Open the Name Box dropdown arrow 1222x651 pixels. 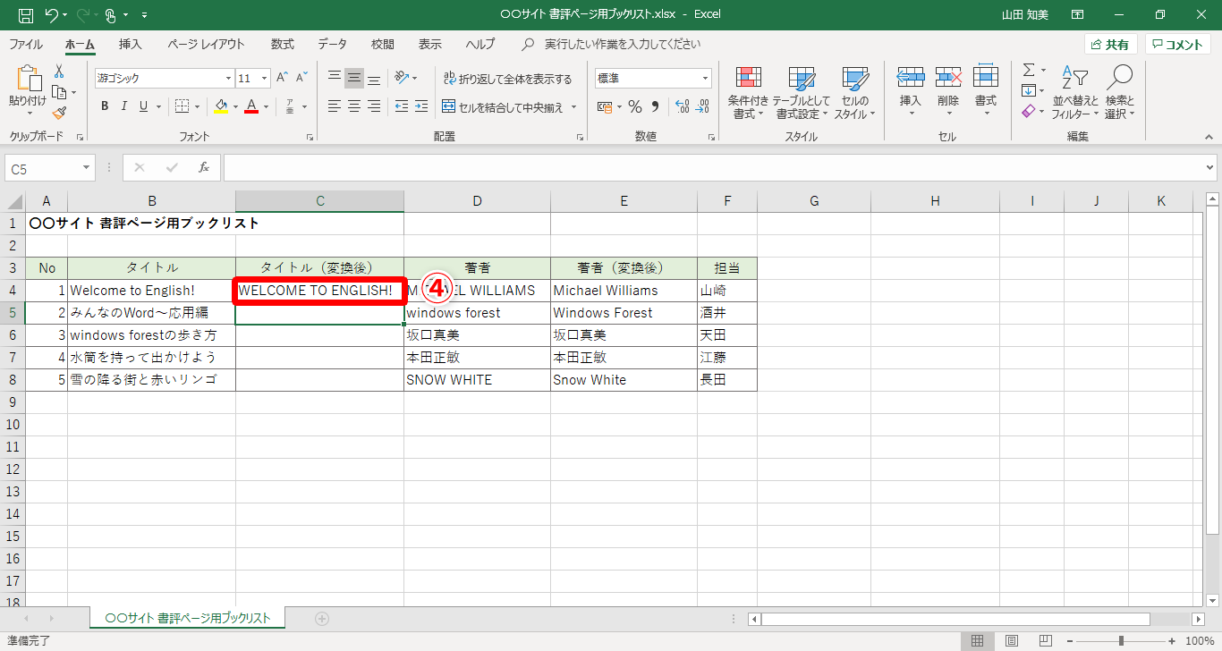pyautogui.click(x=87, y=167)
